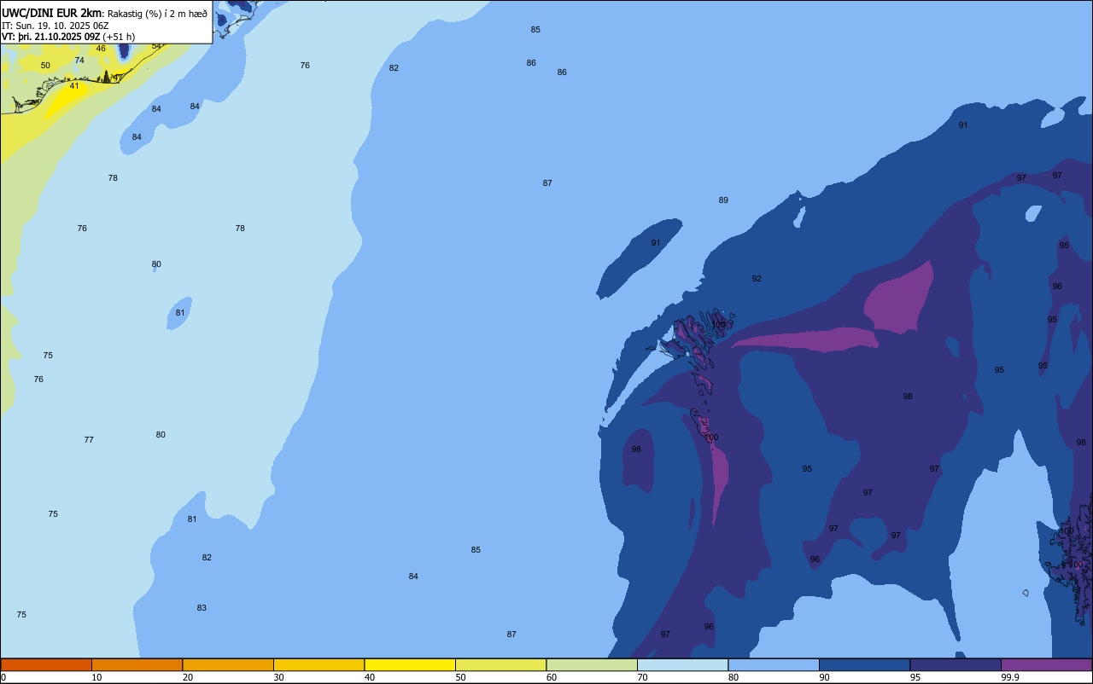Click the bright yellow 40–50 legend swatch

(x=410, y=664)
